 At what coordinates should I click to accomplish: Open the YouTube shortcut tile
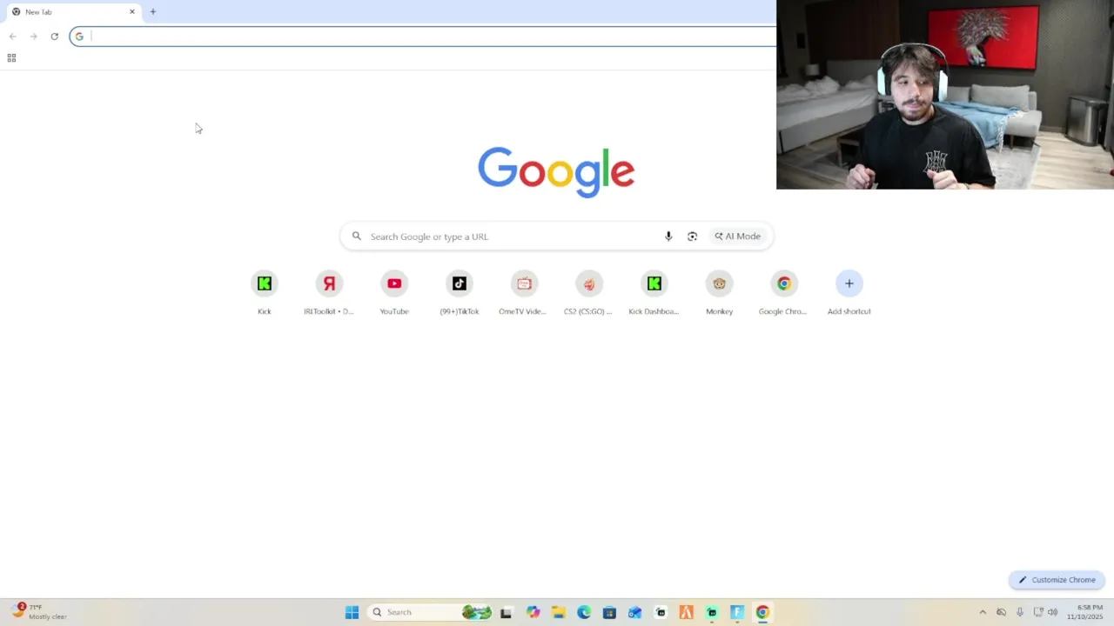point(394,294)
